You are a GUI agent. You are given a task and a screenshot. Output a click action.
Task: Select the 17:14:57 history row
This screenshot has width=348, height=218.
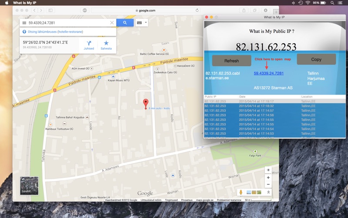[x=275, y=111]
